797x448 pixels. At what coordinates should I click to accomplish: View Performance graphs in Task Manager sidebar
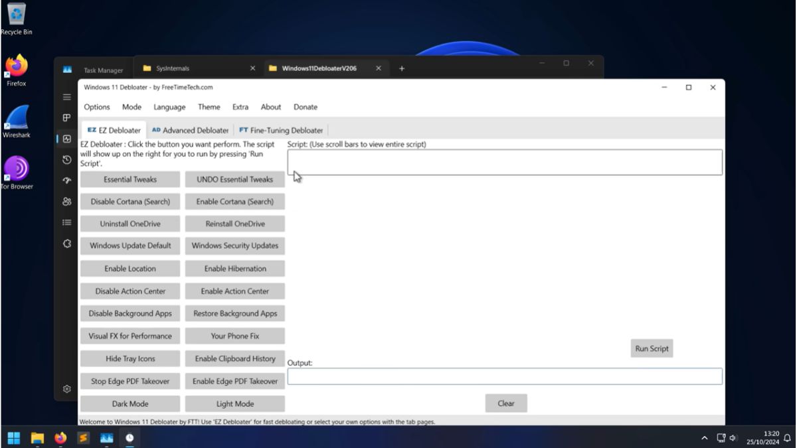click(66, 139)
